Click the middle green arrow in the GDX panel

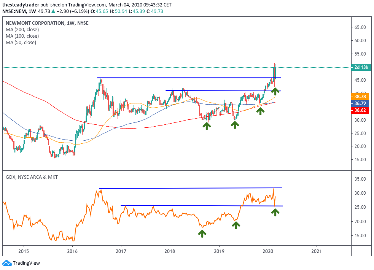(236, 225)
